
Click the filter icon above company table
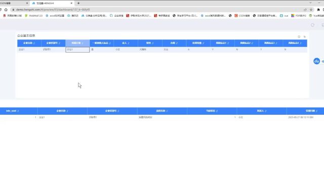(x=305, y=36)
